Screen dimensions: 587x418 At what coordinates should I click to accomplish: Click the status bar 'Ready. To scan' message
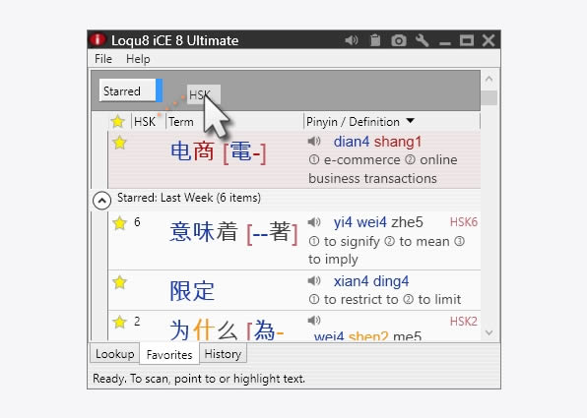[x=199, y=379]
